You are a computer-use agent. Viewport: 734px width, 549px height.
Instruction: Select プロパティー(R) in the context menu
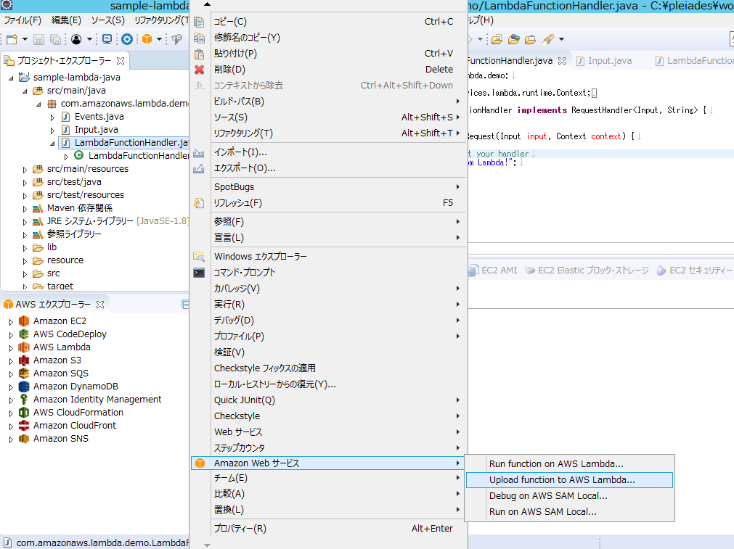coord(327,529)
